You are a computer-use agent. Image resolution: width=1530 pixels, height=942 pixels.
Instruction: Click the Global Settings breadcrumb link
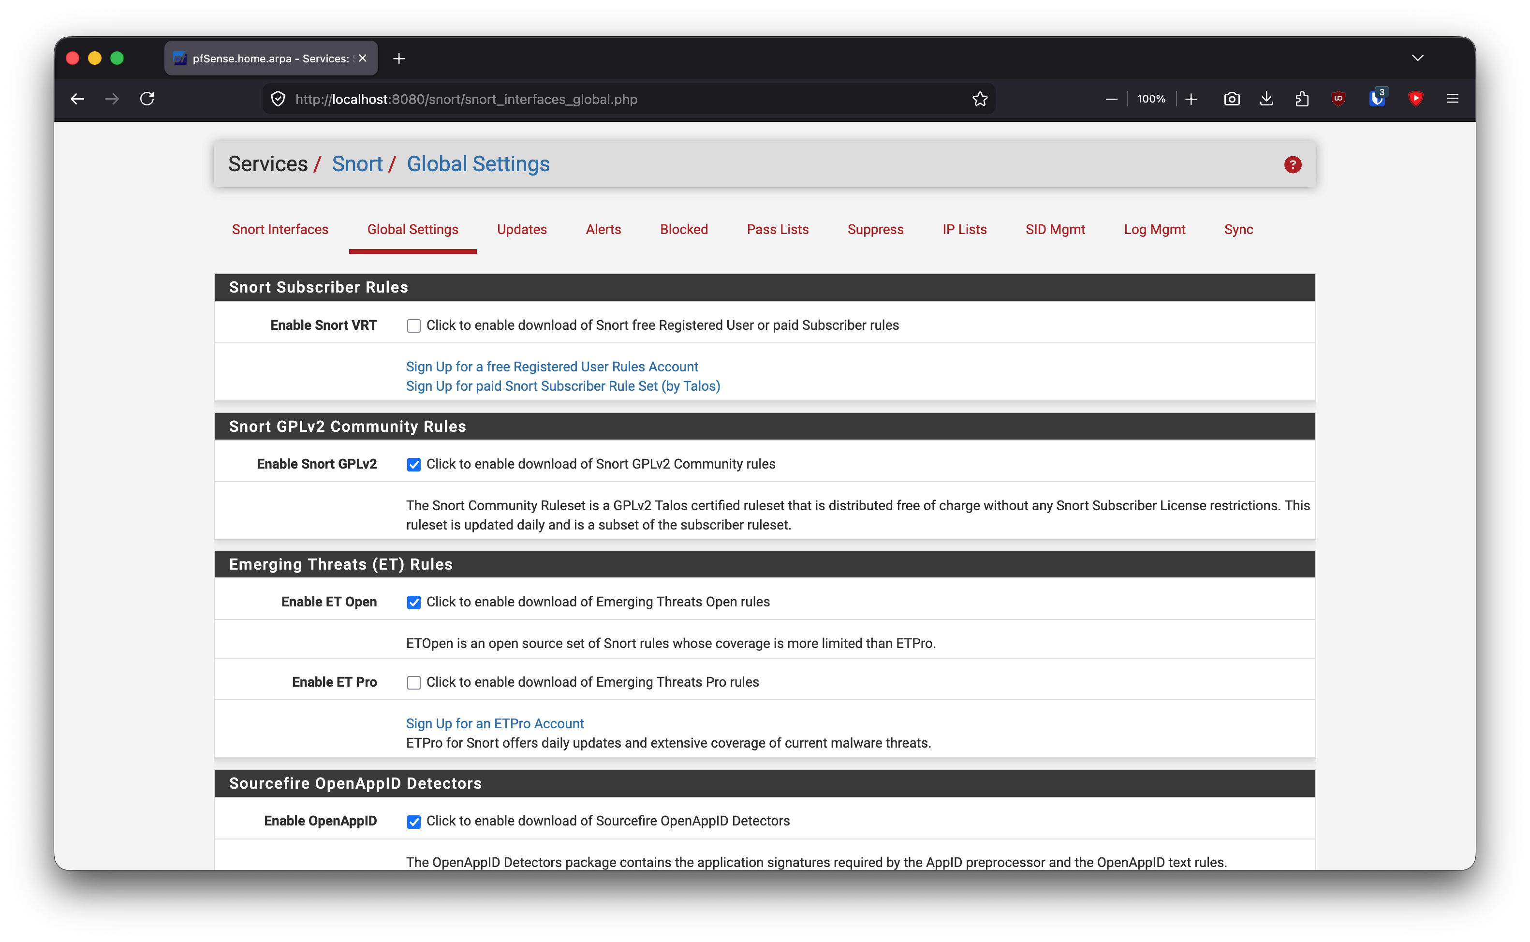(x=478, y=164)
